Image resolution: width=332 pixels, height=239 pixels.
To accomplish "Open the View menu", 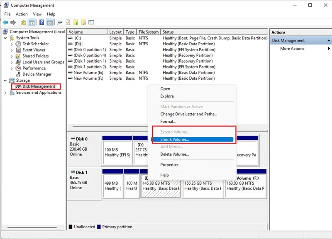I will pyautogui.click(x=37, y=14).
